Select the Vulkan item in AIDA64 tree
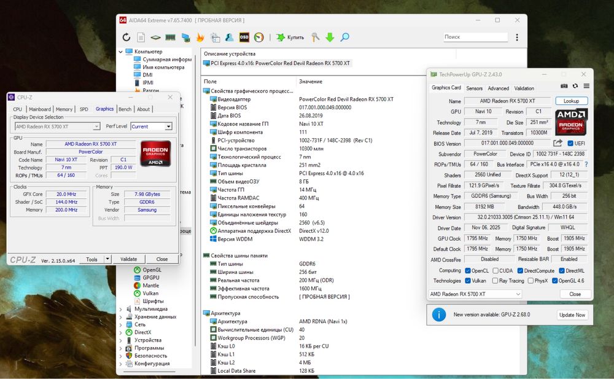The height and width of the screenshot is (379, 614). pos(150,293)
